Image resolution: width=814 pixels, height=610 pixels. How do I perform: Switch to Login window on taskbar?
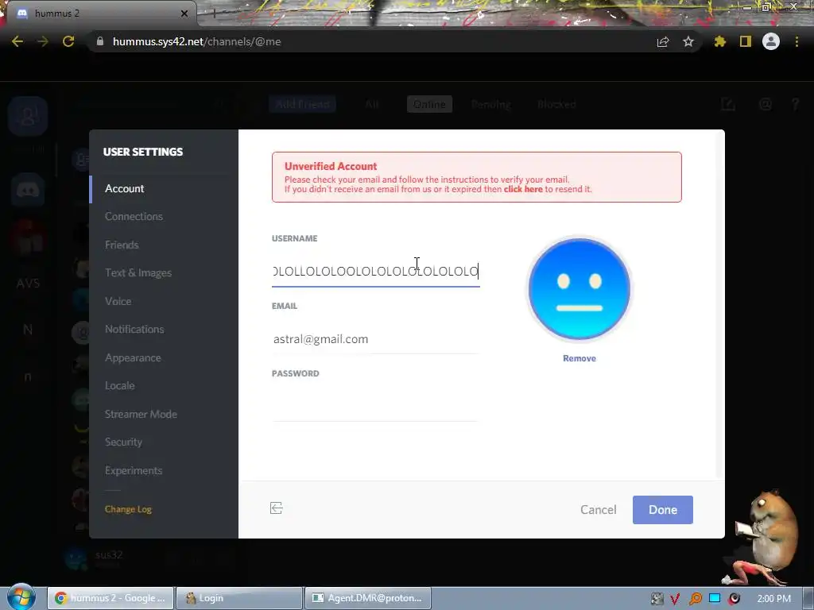point(238,598)
